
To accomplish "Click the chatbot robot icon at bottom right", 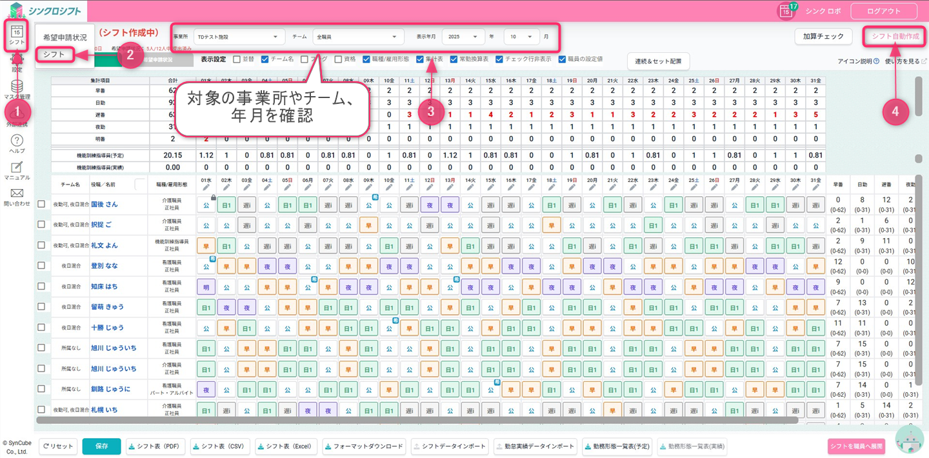I will [x=909, y=439].
